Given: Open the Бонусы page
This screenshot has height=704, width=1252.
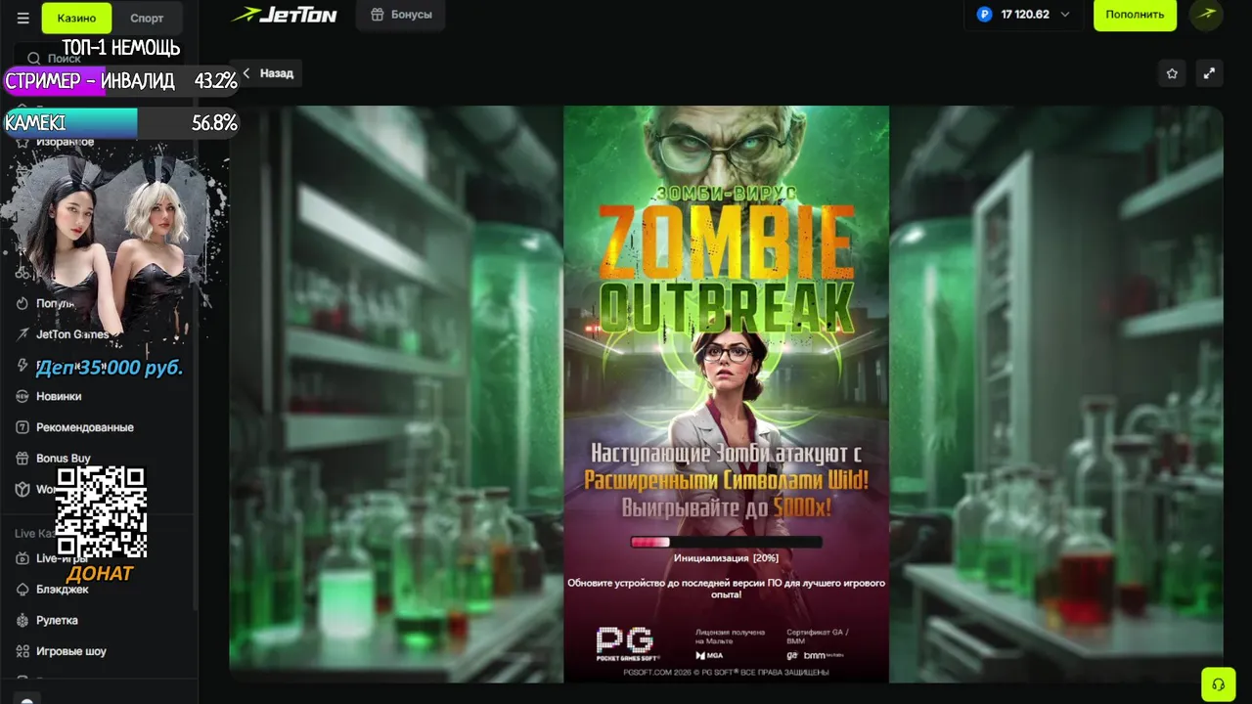Looking at the screenshot, I should [401, 15].
